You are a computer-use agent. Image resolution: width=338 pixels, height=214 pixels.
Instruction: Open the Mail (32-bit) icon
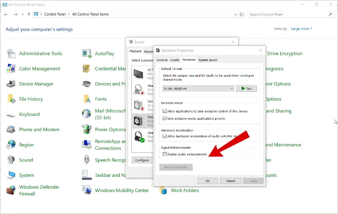[x=87, y=114]
